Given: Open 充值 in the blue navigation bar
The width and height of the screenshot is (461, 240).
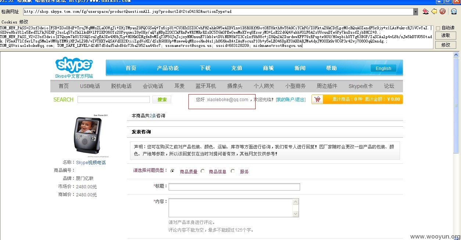Looking at the screenshot, I should pos(237,68).
